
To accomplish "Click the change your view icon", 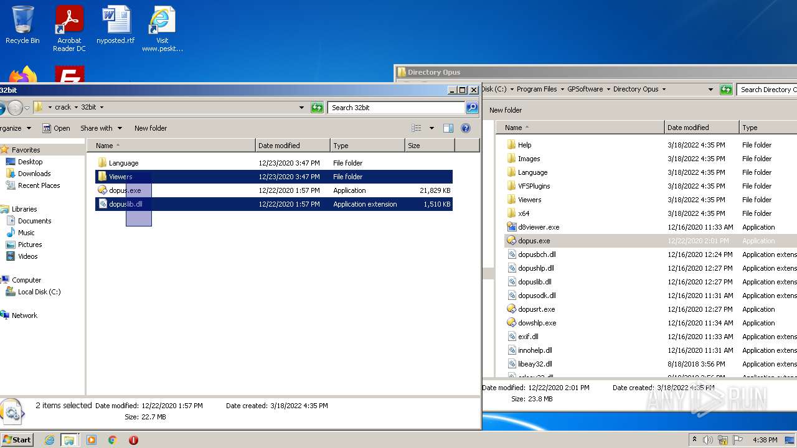I will click(x=417, y=128).
